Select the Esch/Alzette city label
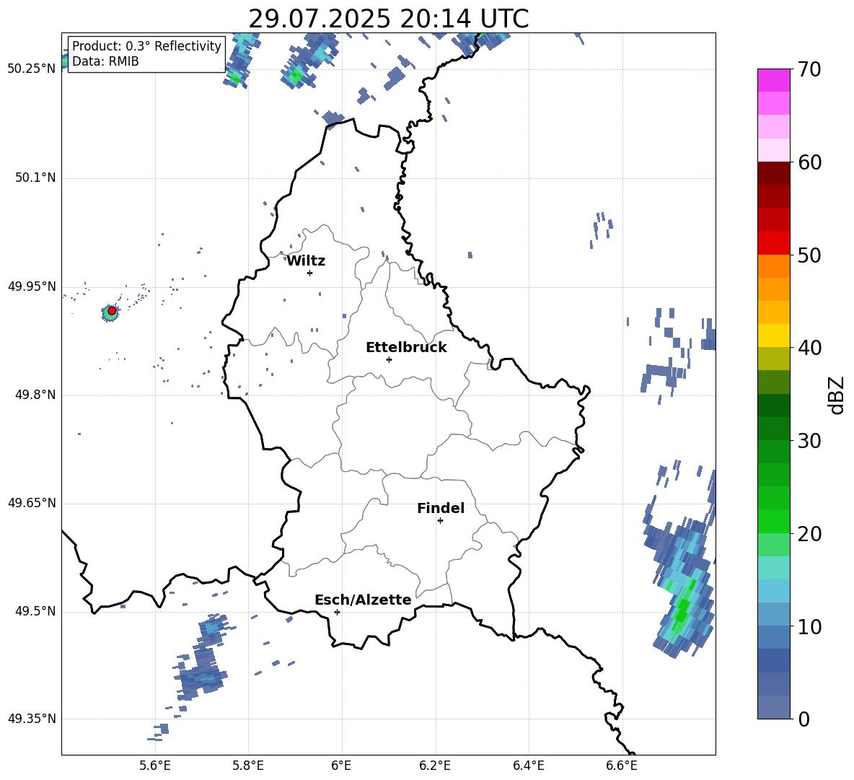 (363, 600)
